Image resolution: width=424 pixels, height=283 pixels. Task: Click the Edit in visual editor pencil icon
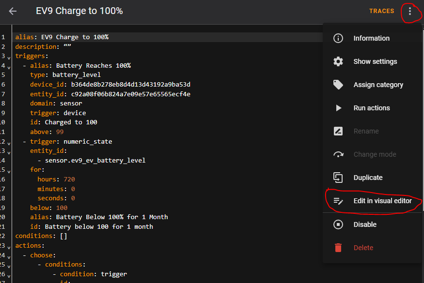coord(338,201)
